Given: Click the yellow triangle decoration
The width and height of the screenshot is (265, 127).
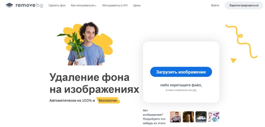Looking at the screenshot, I should 233,60.
